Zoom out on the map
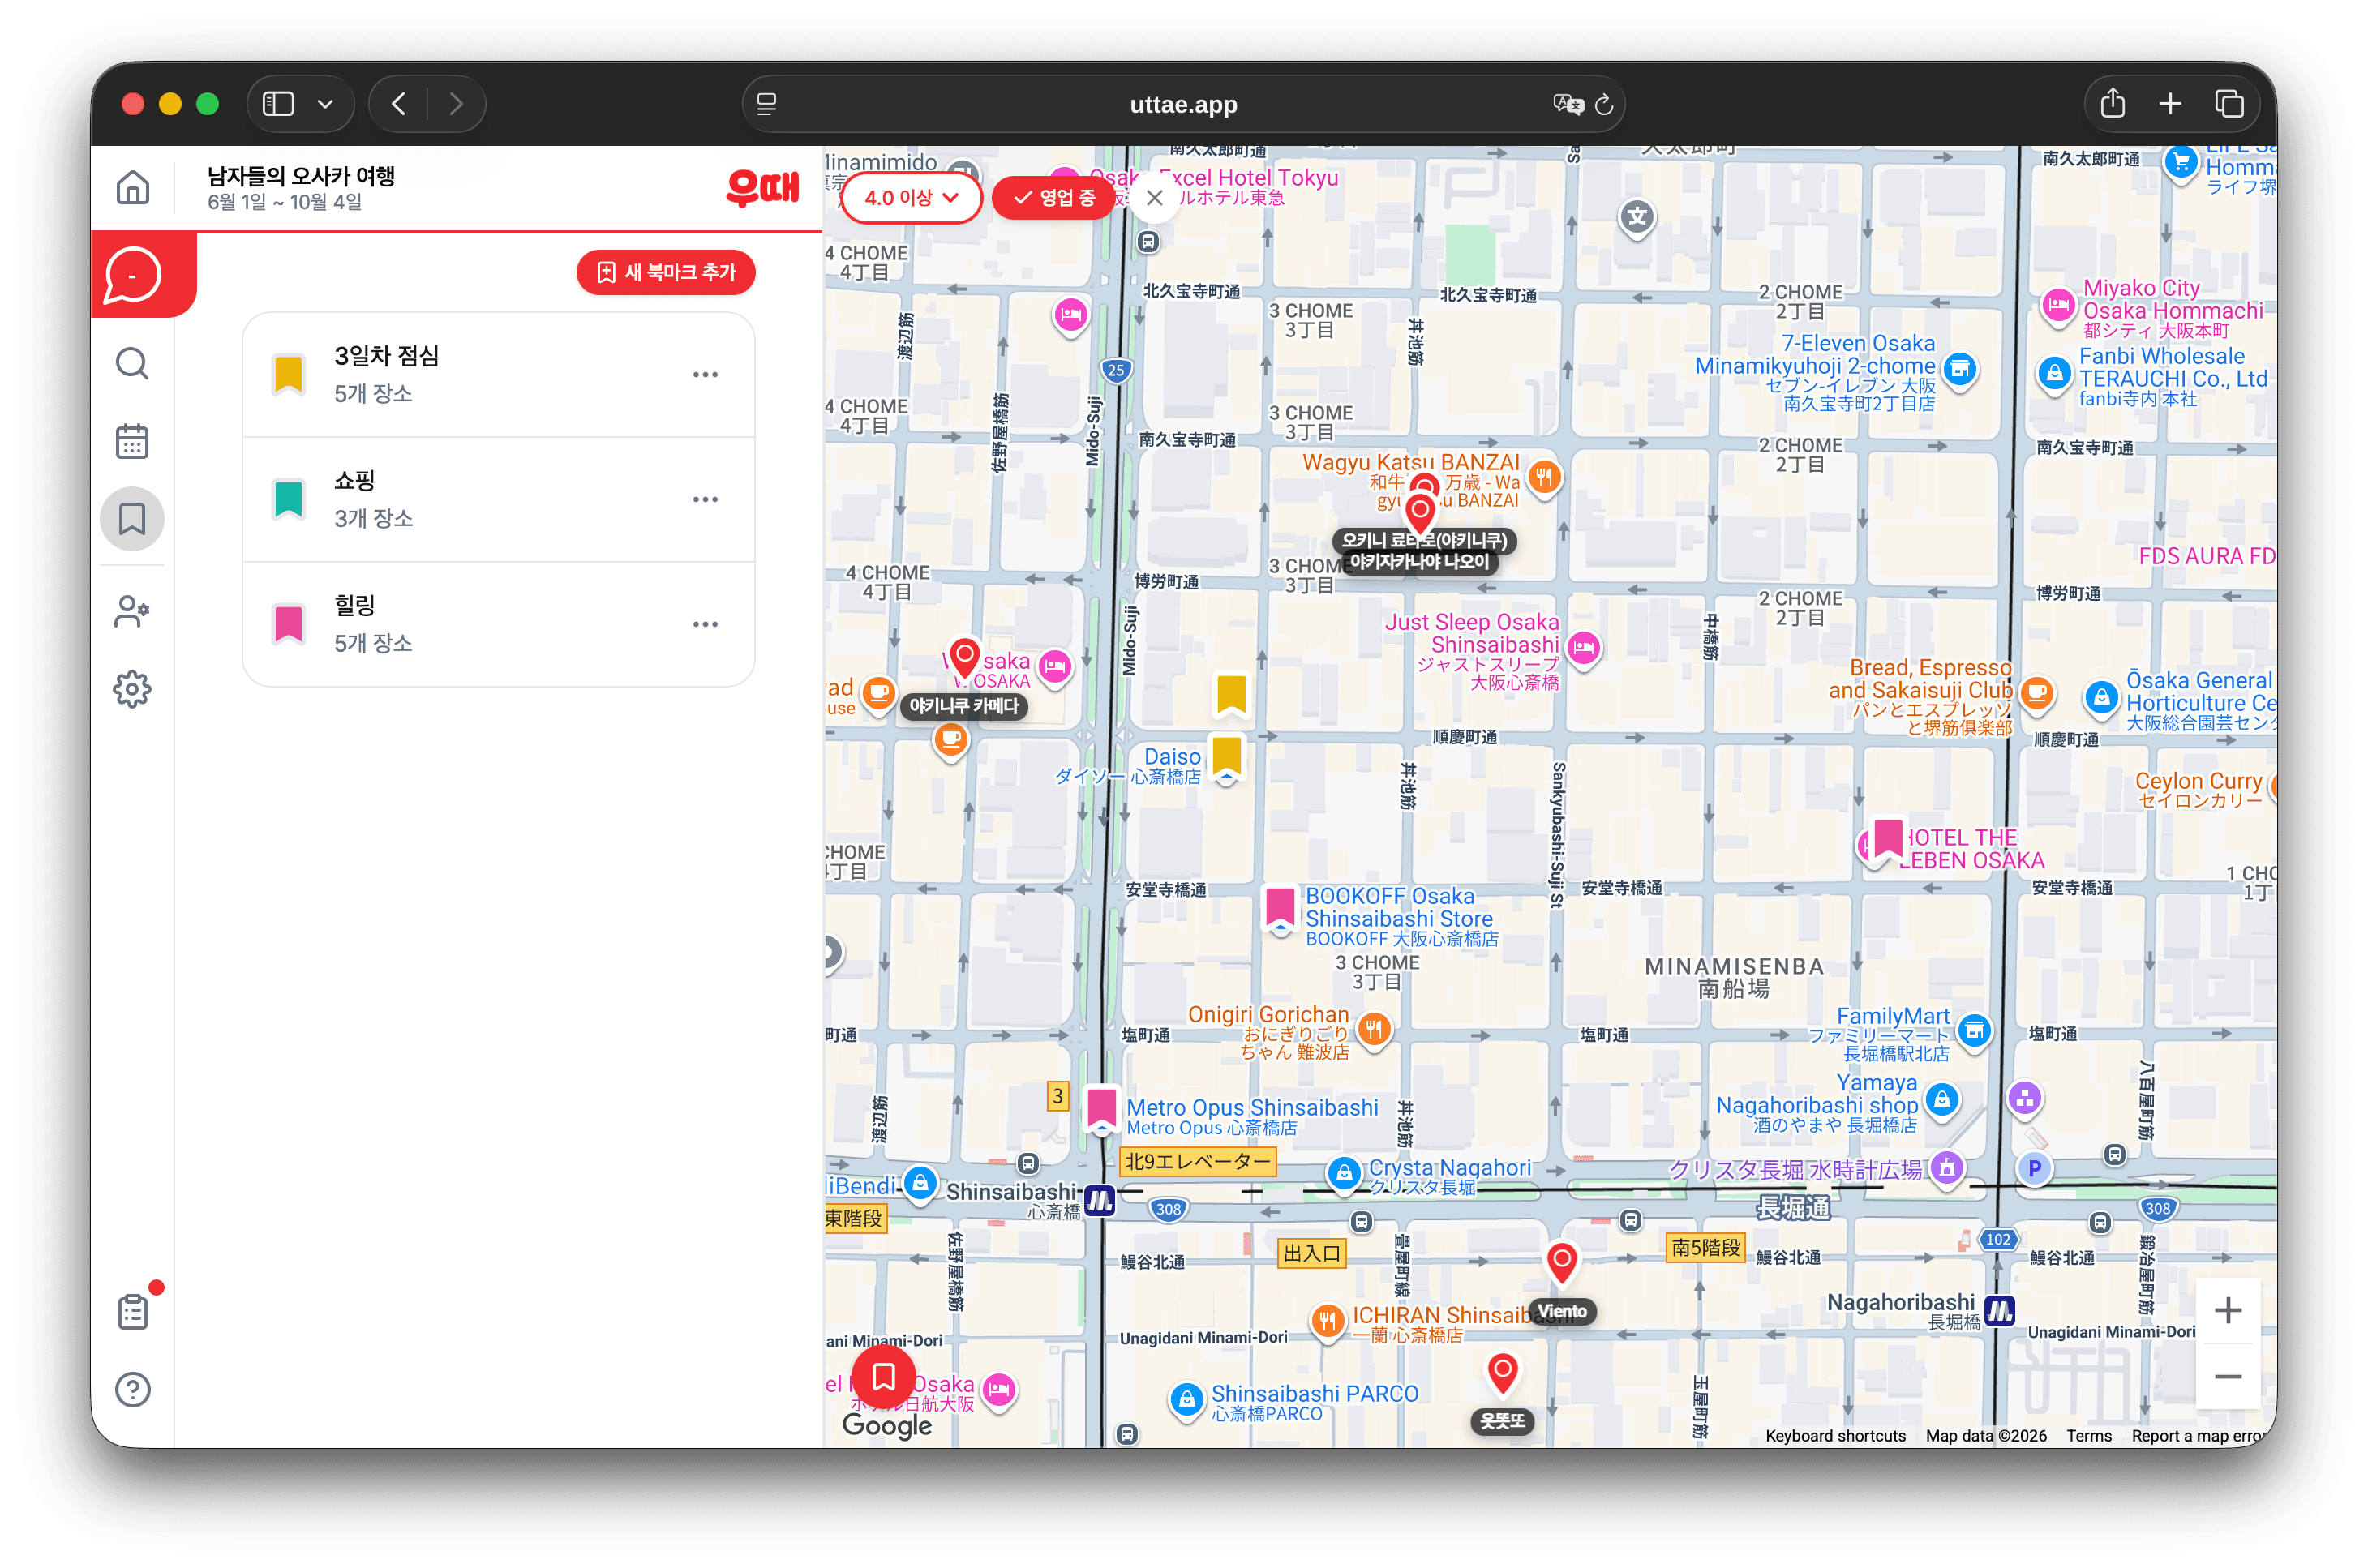 pyautogui.click(x=2227, y=1377)
